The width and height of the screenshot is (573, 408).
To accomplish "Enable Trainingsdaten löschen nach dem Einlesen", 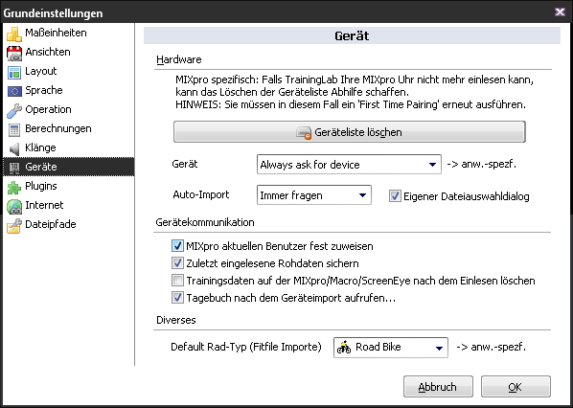I will coord(177,281).
